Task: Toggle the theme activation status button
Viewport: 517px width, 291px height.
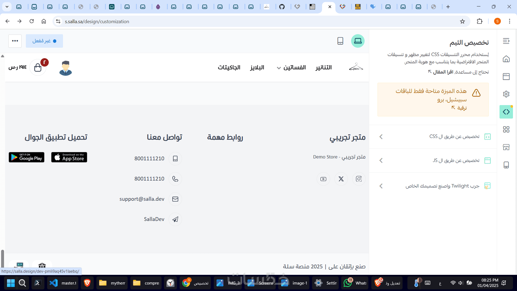Action: pos(44,41)
